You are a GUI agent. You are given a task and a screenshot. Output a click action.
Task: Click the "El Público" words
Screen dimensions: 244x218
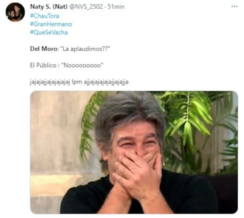pyautogui.click(x=43, y=65)
